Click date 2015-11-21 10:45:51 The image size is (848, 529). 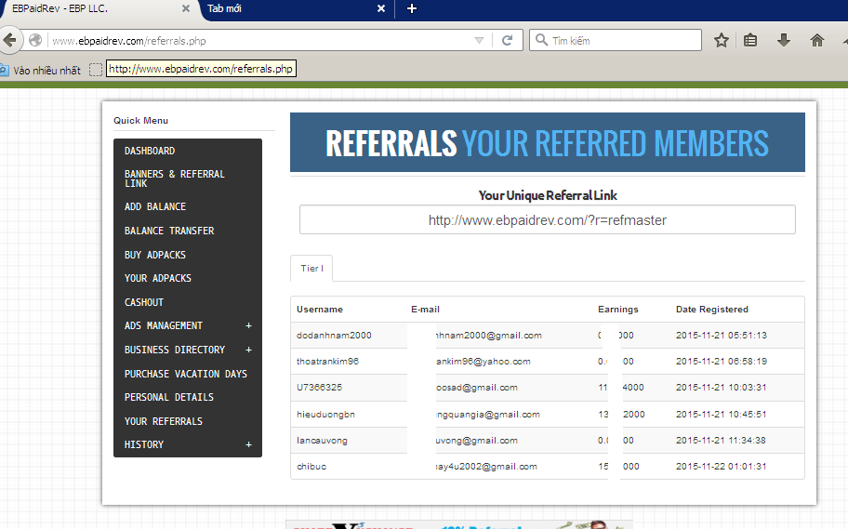[x=721, y=415]
